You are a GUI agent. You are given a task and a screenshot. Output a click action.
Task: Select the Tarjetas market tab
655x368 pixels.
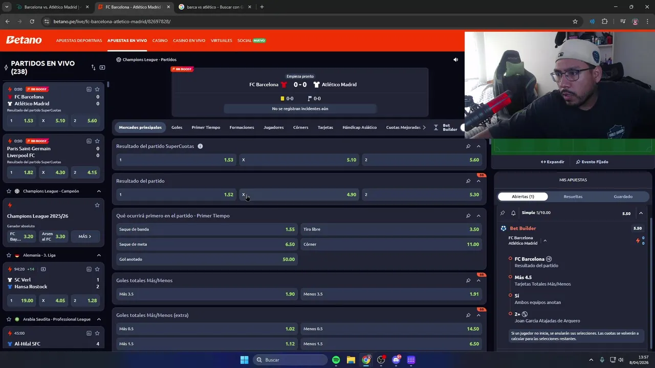(x=325, y=127)
